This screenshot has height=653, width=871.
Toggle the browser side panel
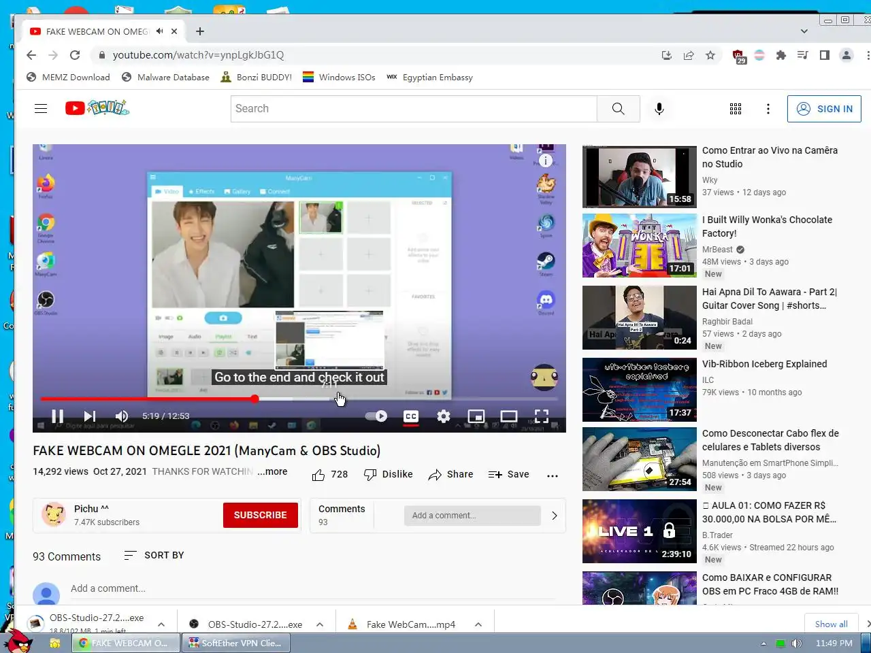tap(825, 55)
